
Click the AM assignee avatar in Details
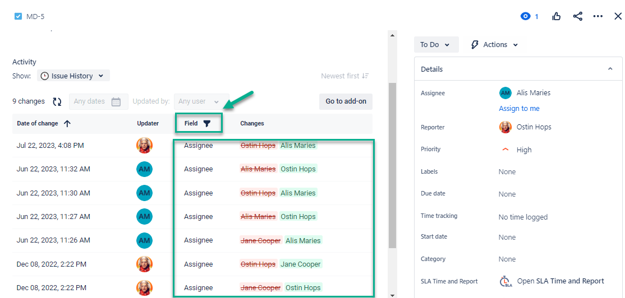505,93
